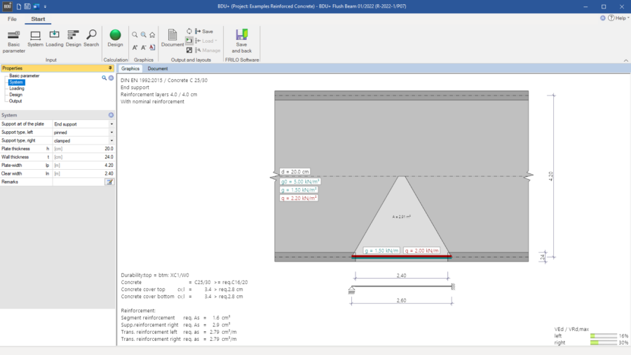Click the Search magnifier in the ribbon
Viewport: 631px width, 355px height.
(91, 39)
